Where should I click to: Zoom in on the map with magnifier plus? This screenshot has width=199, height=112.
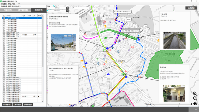pyautogui.click(x=195, y=94)
